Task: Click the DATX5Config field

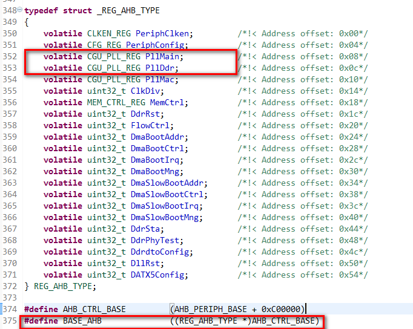Action: 157,275
